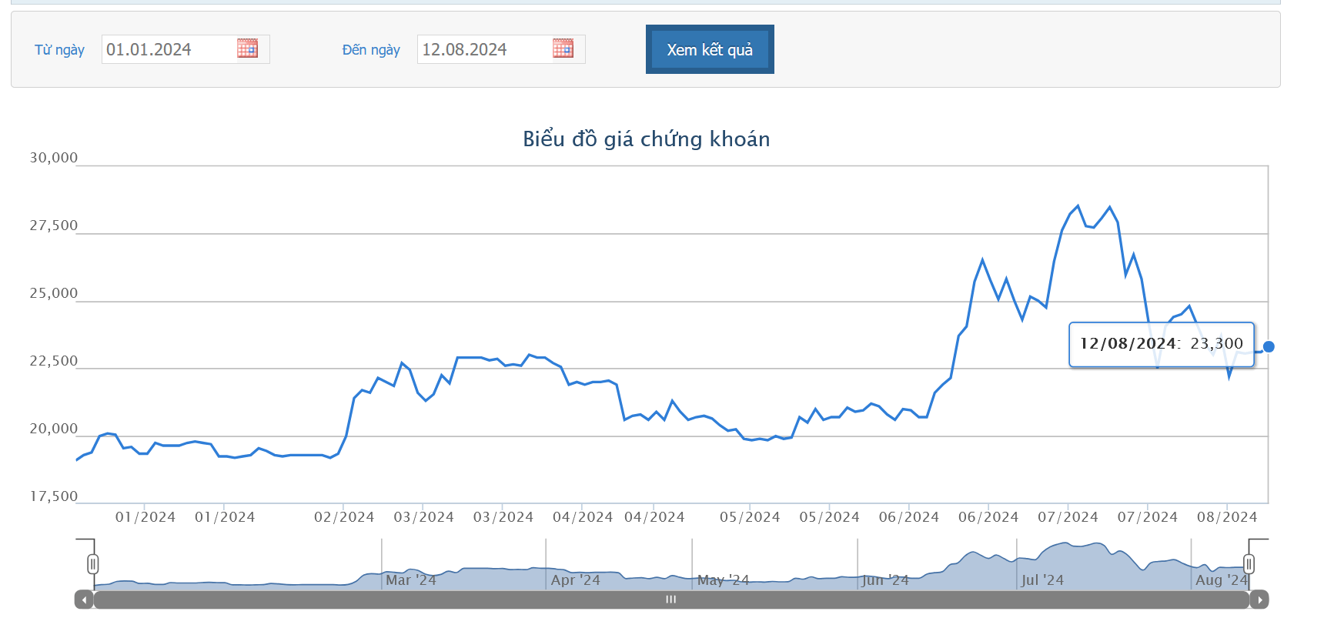Click the grip icon on the scrollbar thumb
Screen dimensions: 1324x628
[670, 600]
